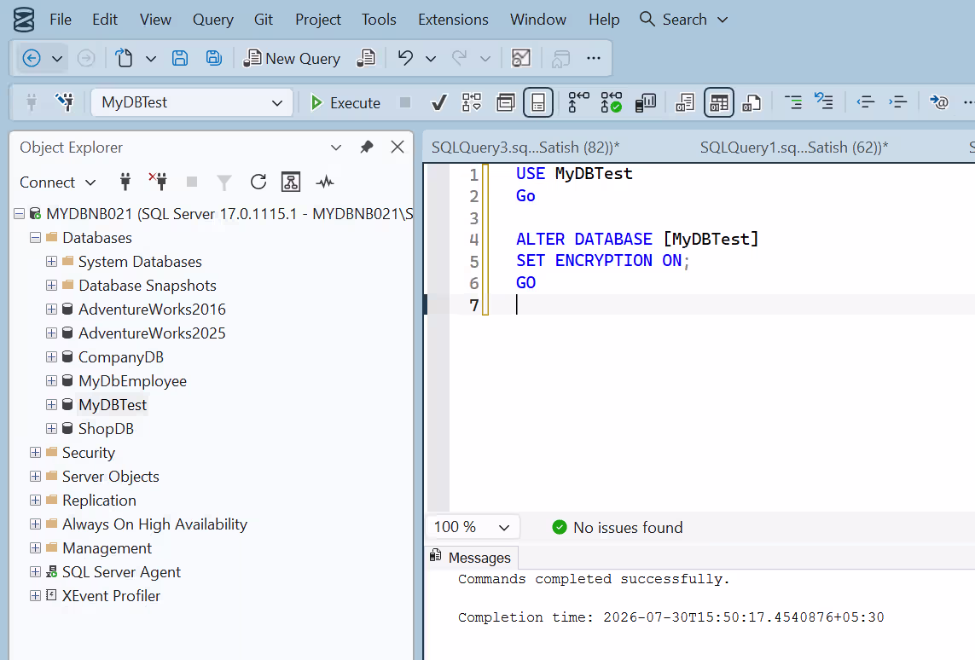Select the CompanyDB database in tree
Screen dimensions: 975x660
120,357
